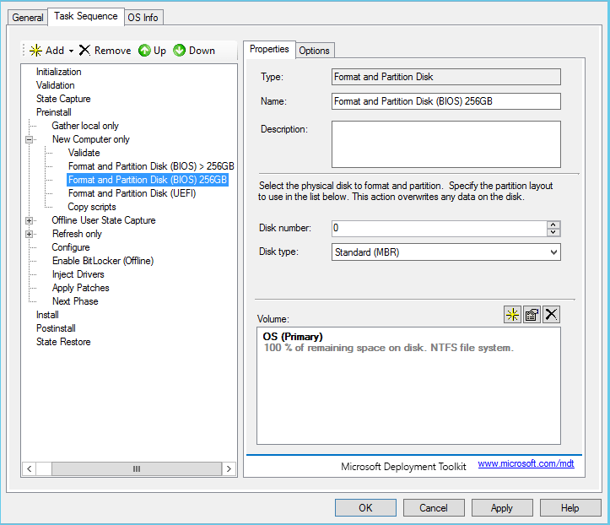Screen dimensions: 610x525
Task: Select the State Capture tree item
Action: click(x=63, y=99)
